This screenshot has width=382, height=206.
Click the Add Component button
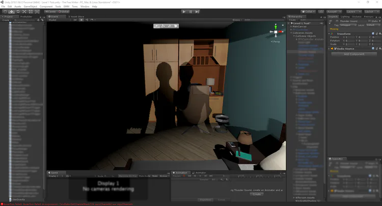(x=354, y=54)
